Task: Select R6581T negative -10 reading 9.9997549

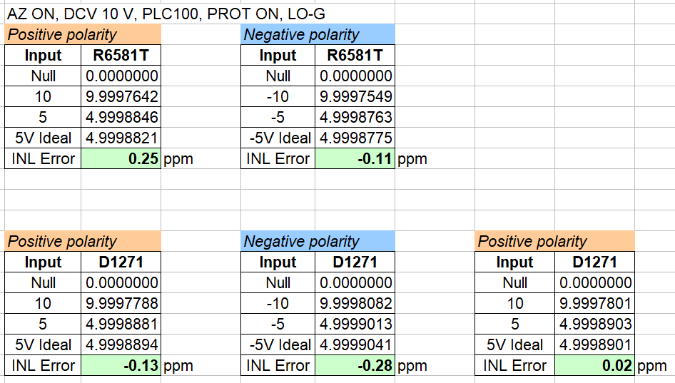Action: pos(355,96)
